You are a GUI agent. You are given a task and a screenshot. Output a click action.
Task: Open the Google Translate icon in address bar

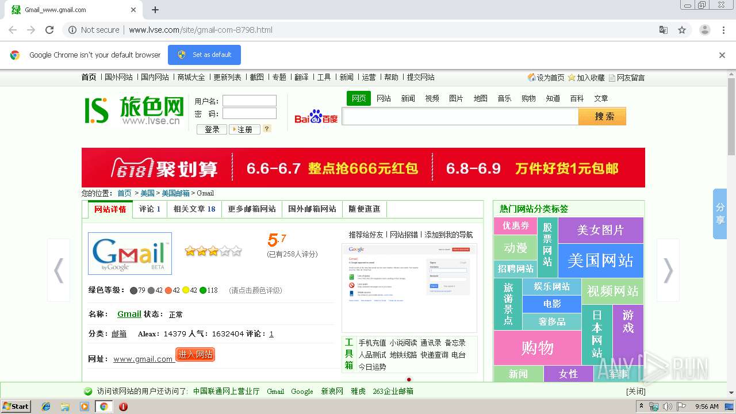664,30
